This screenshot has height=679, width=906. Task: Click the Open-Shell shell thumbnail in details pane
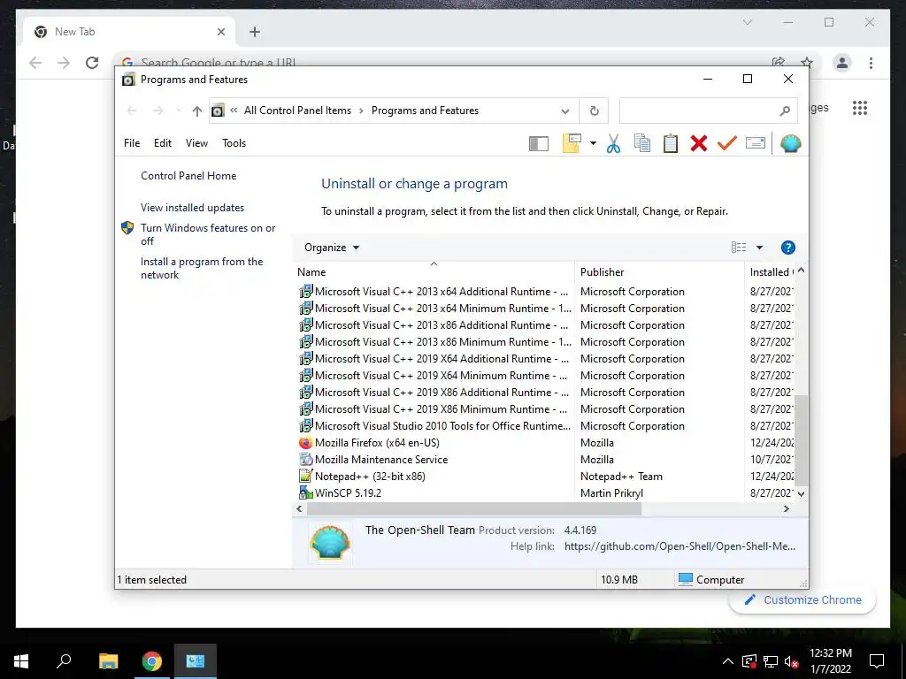pyautogui.click(x=329, y=543)
